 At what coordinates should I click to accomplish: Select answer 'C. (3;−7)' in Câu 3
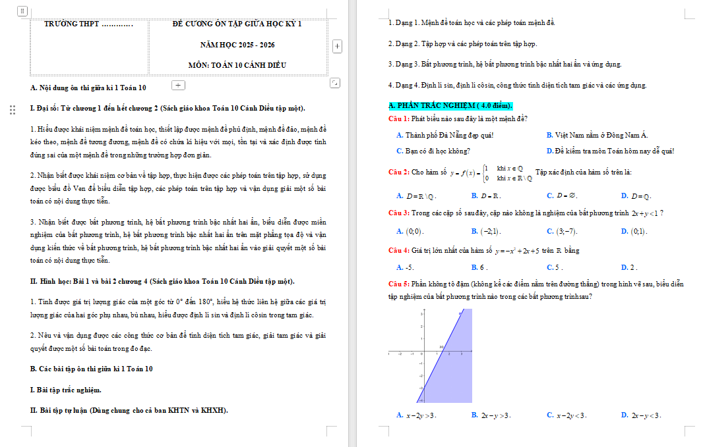click(x=563, y=231)
